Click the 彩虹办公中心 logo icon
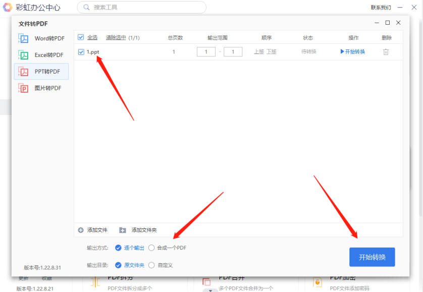This screenshot has width=423, height=292. (7, 7)
